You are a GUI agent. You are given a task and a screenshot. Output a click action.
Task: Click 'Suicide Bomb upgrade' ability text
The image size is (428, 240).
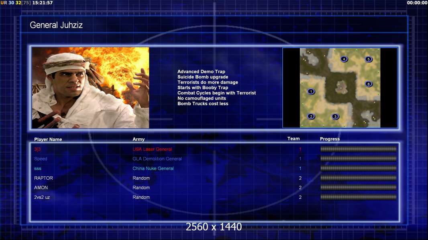203,77
